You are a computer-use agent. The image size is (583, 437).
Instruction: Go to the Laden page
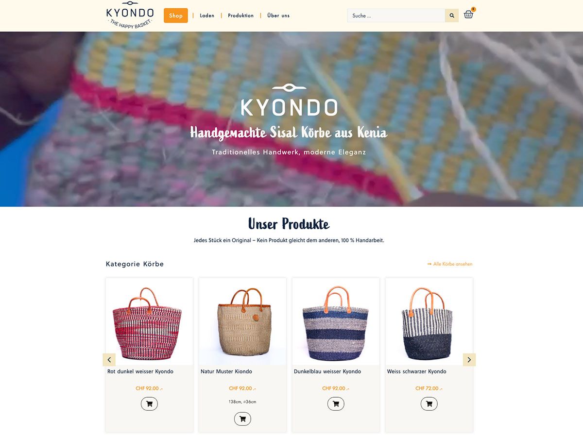(x=207, y=16)
